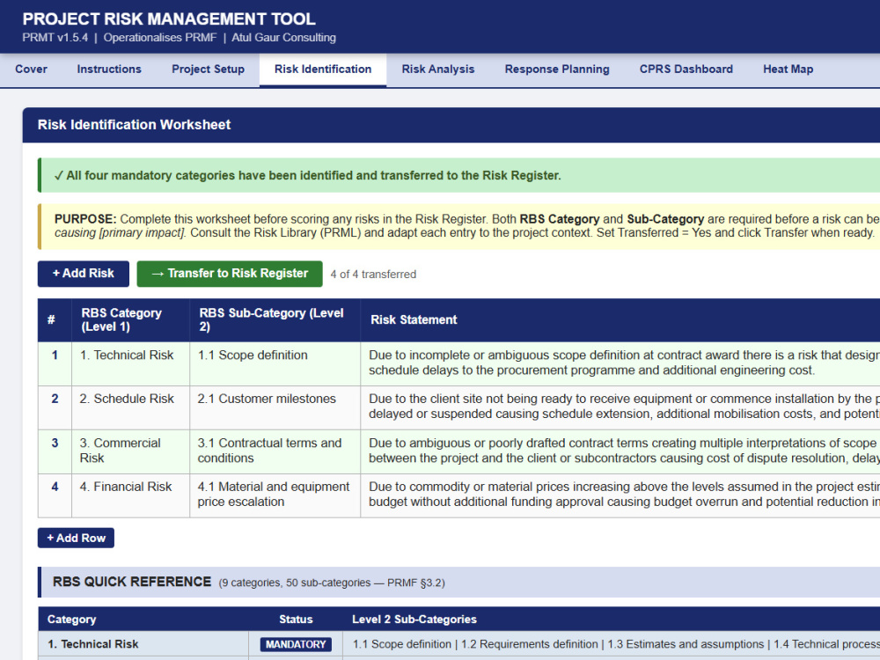Go to the Risk Analysis tab
880x660 pixels.
[x=437, y=69]
